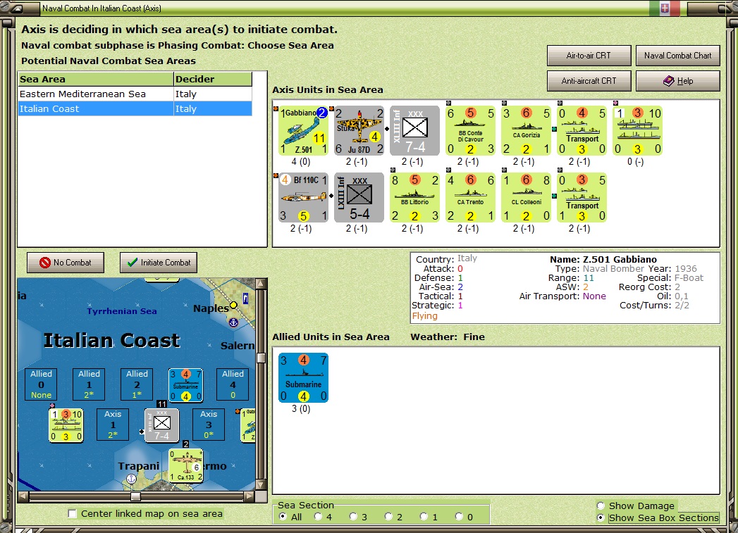This screenshot has width=738, height=533.
Task: Select the All sea section radio button
Action: pos(283,517)
